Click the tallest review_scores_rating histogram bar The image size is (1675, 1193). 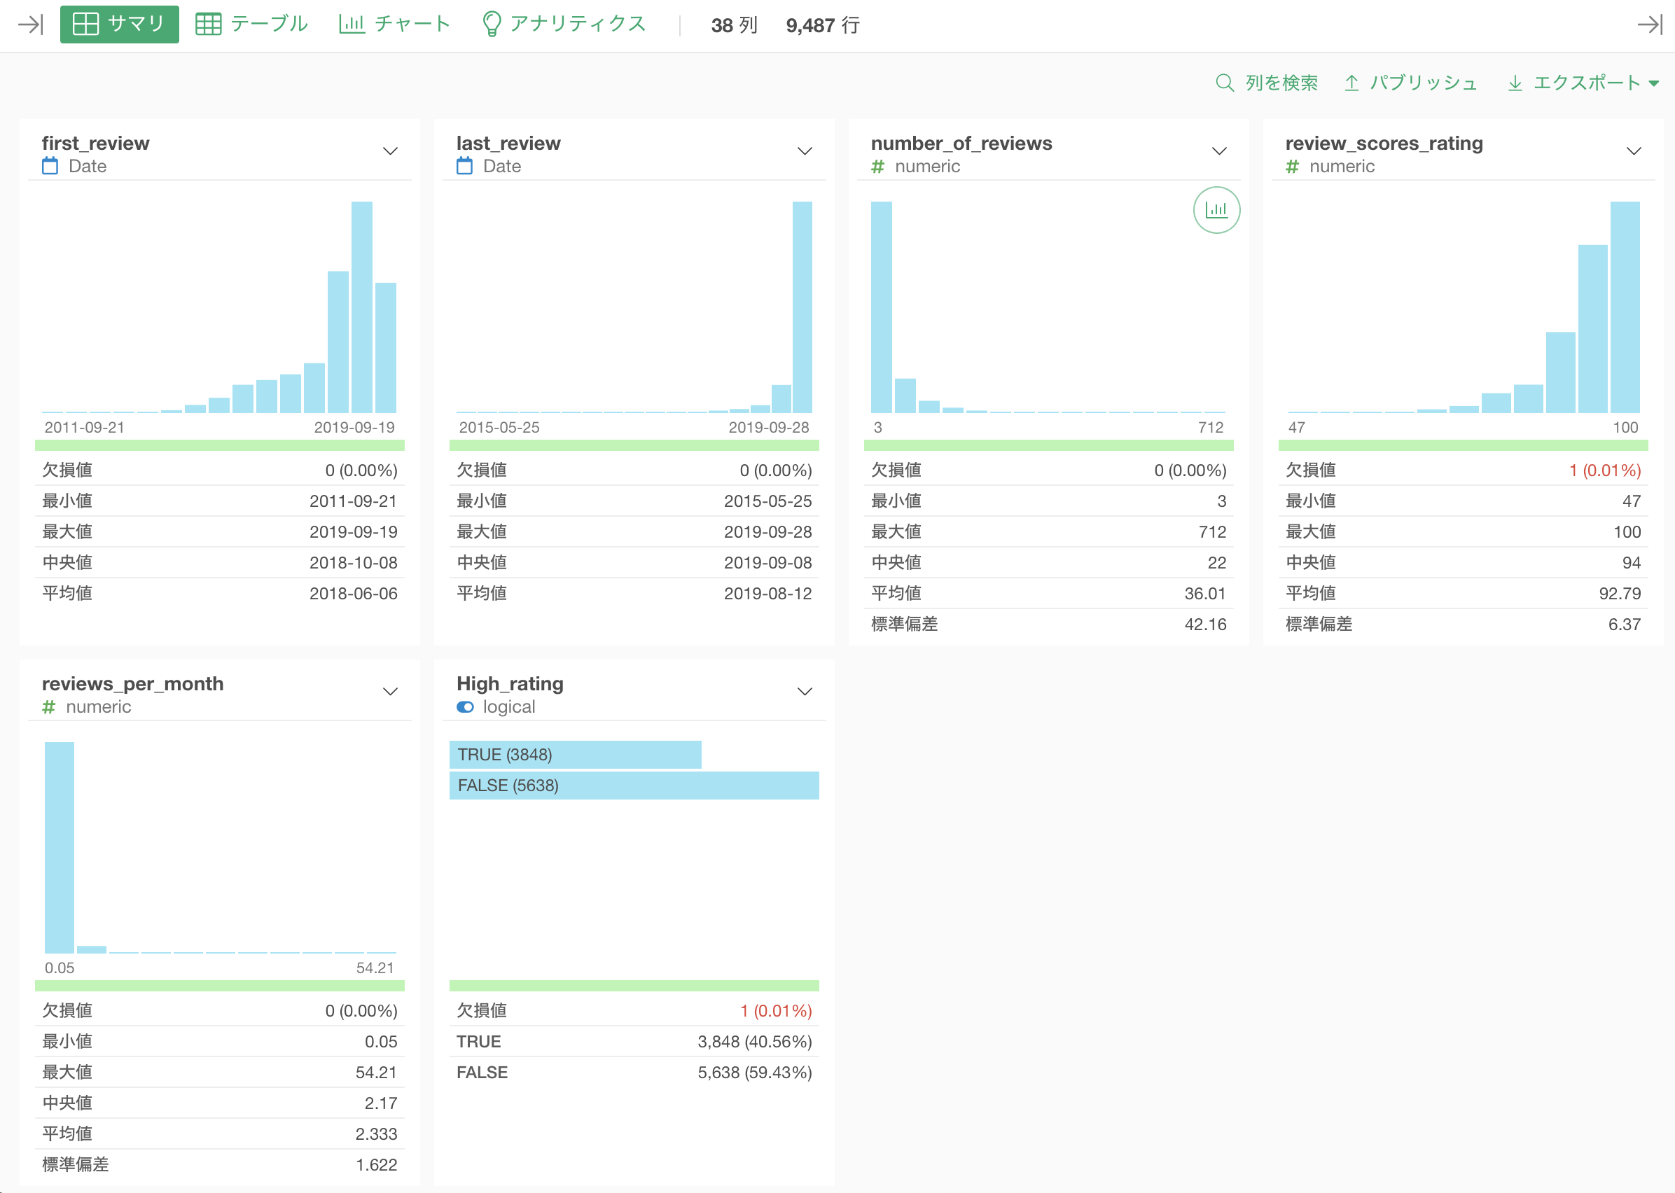1625,307
